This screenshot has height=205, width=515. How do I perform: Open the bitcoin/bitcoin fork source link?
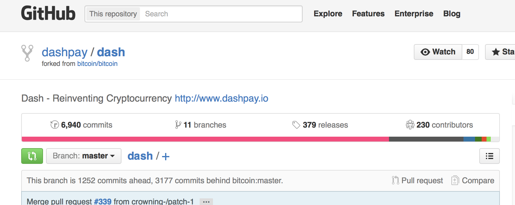click(97, 64)
